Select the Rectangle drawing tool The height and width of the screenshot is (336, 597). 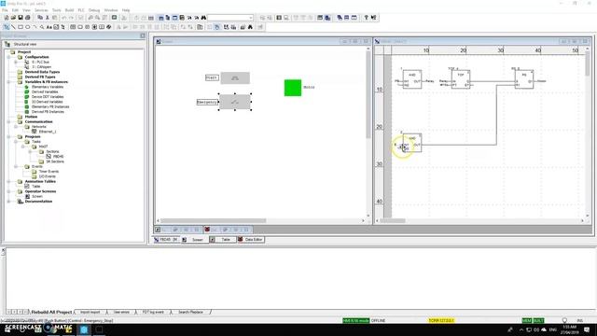[x=21, y=27]
